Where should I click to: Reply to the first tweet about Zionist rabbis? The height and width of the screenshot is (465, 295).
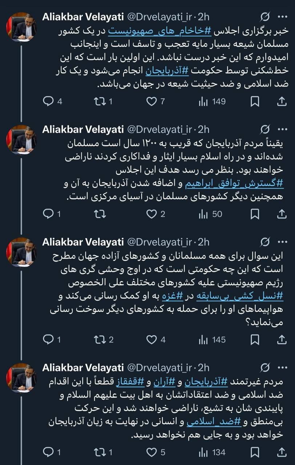[x=48, y=102]
